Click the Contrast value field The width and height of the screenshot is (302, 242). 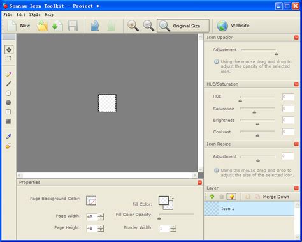click(288, 132)
